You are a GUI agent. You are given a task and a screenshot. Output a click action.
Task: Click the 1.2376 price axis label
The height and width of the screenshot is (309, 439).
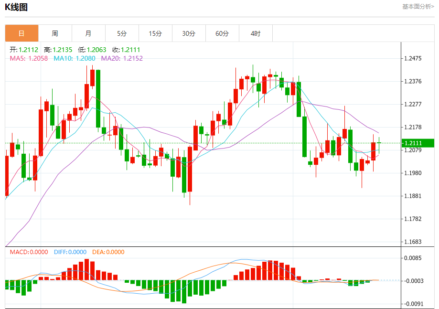(413, 82)
